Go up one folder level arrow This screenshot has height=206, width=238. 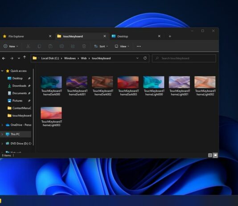pos(25,58)
